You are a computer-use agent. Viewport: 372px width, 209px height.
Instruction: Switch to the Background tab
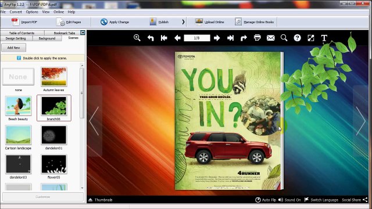pos(47,38)
